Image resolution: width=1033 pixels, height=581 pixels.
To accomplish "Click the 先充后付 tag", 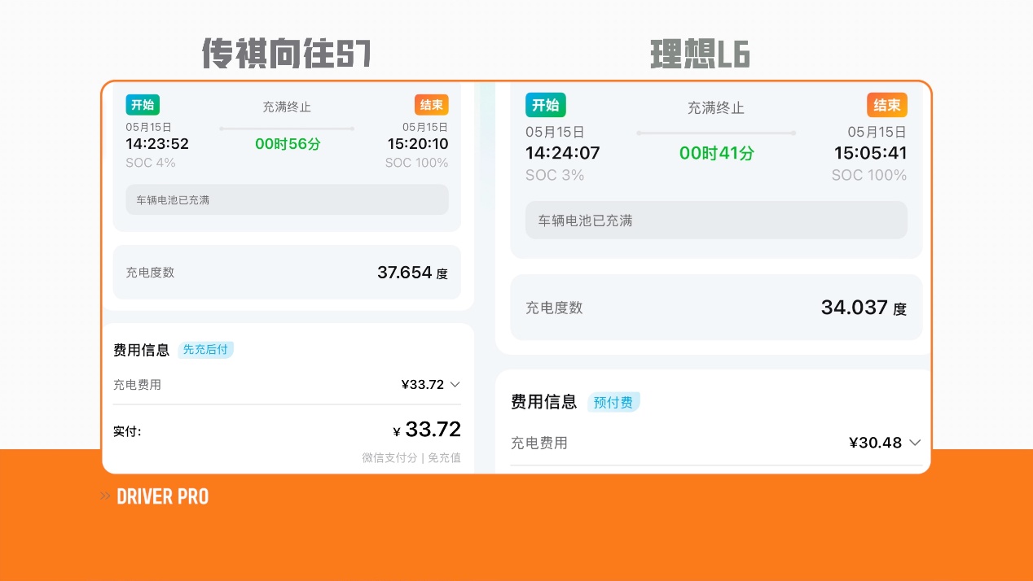I will point(205,350).
